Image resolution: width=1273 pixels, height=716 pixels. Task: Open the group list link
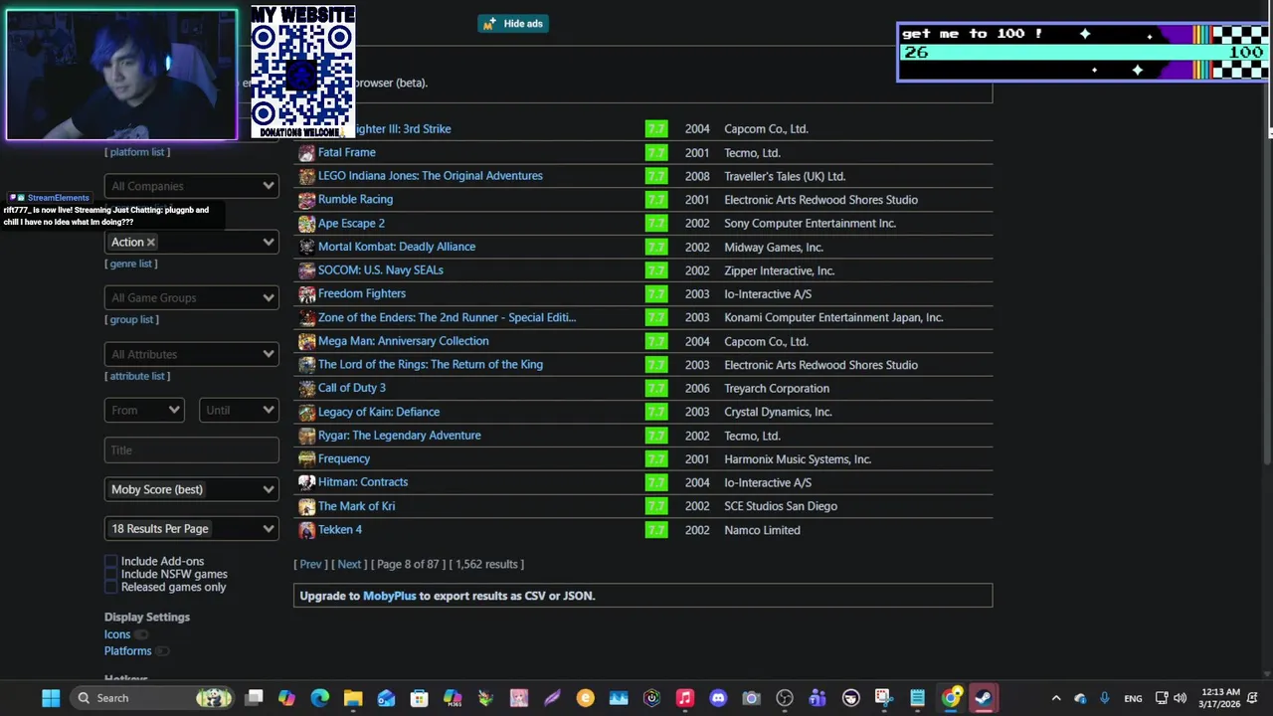point(131,319)
